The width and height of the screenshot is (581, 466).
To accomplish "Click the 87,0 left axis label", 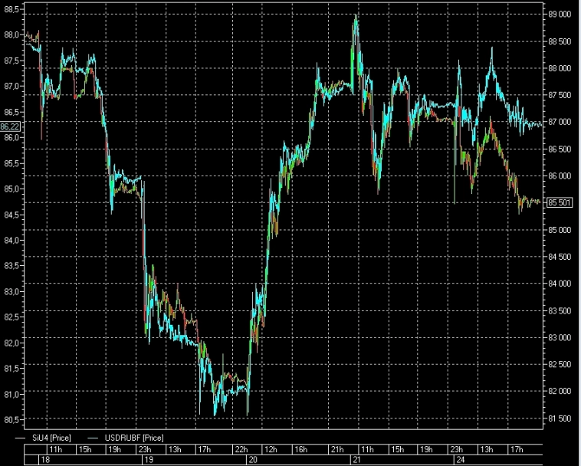I will (x=11, y=87).
